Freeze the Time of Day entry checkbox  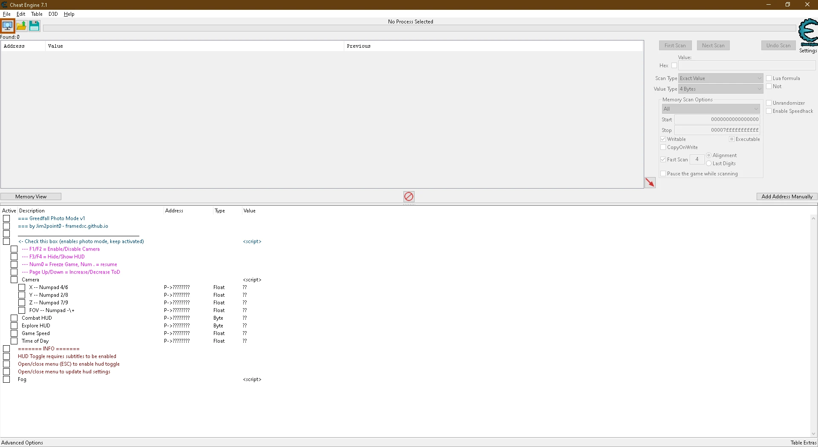point(14,341)
